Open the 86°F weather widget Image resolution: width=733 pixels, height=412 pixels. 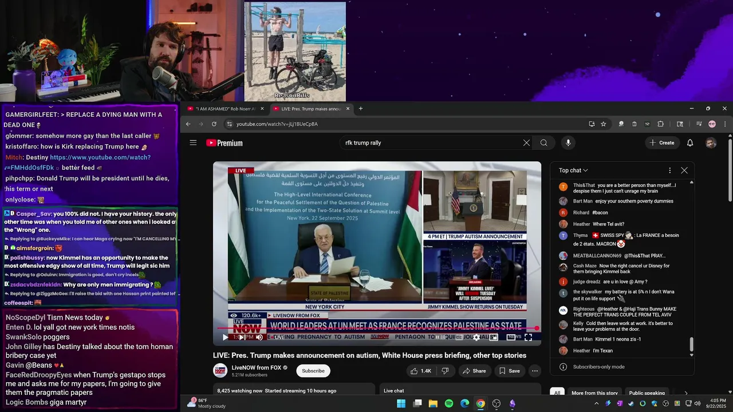[x=206, y=403]
